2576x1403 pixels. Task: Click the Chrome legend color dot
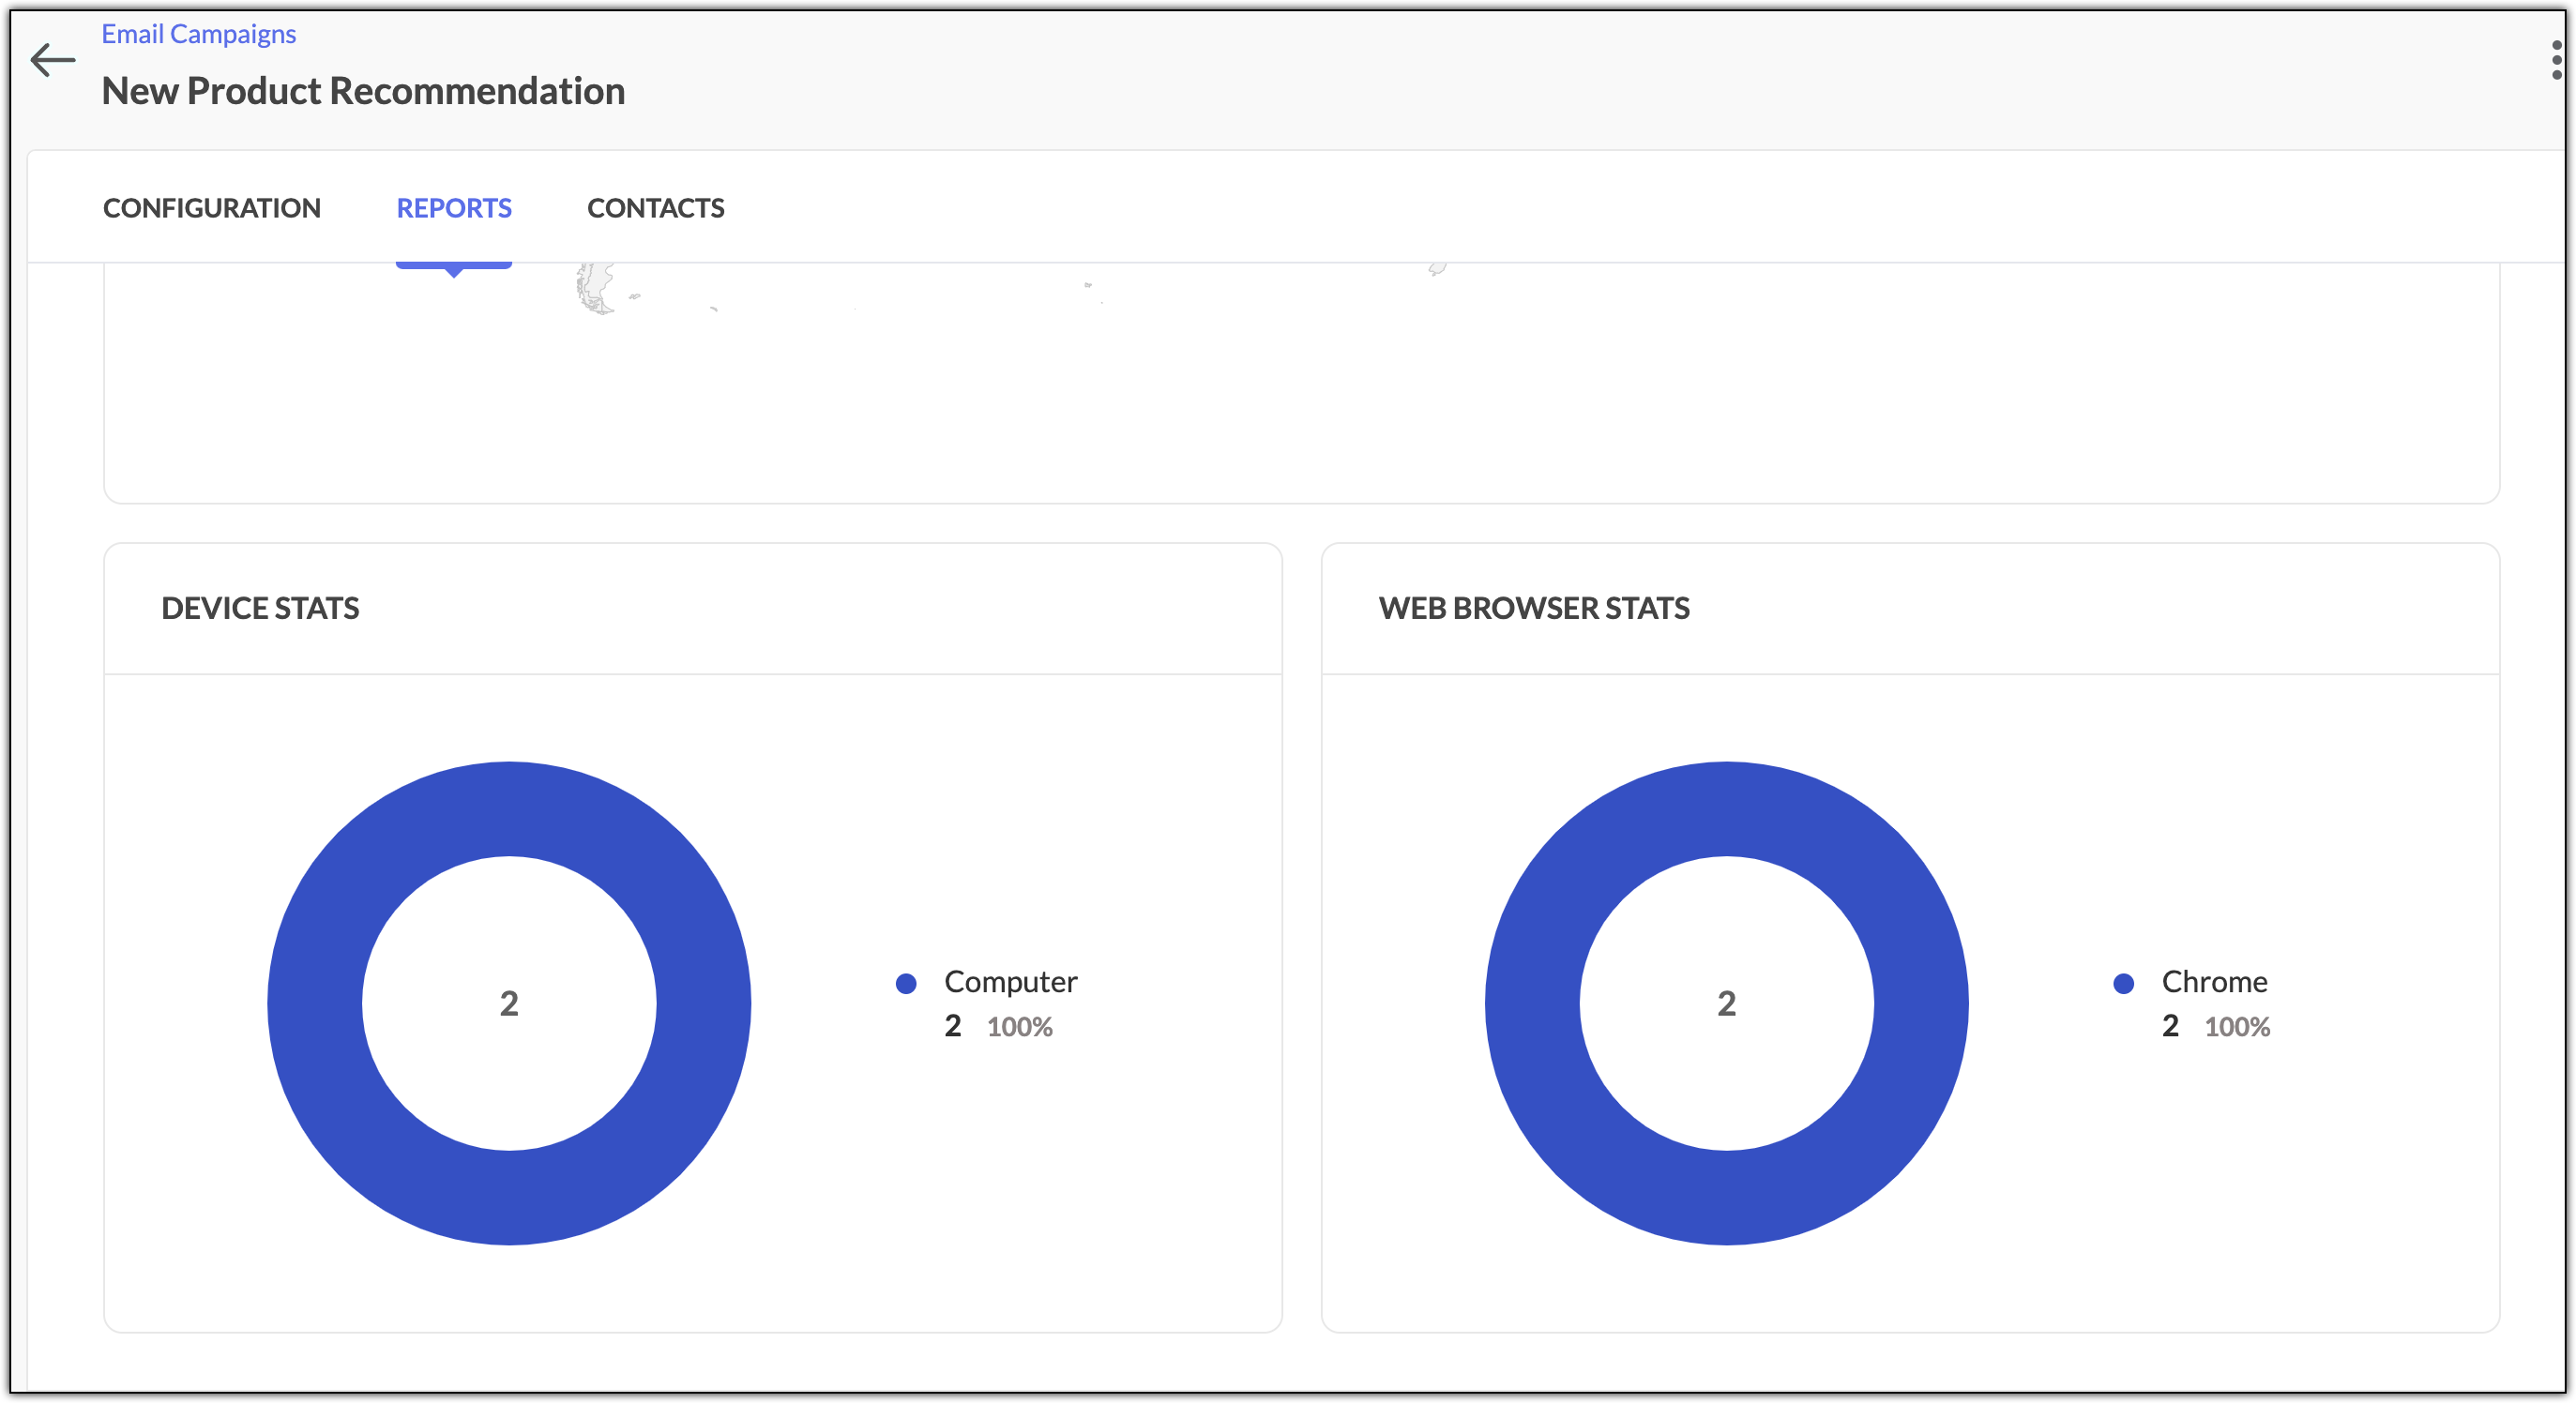(2124, 984)
